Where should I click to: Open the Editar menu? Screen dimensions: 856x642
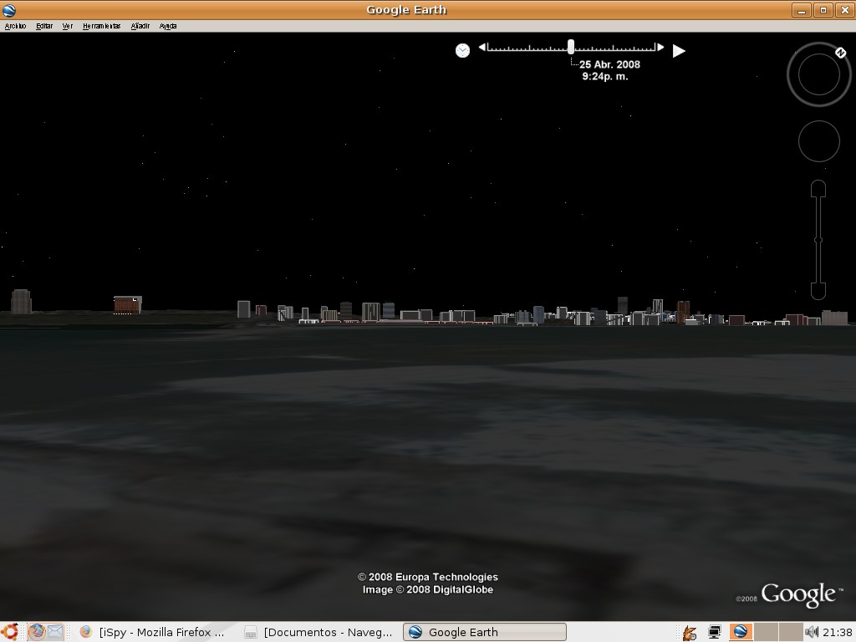(x=44, y=26)
